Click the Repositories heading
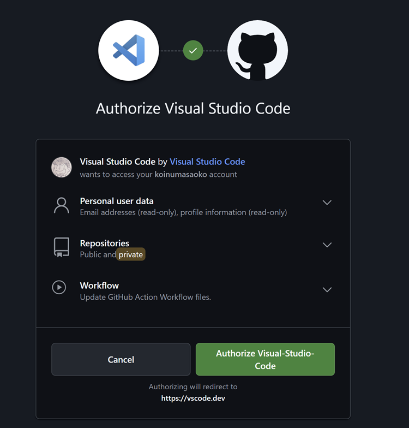Image resolution: width=409 pixels, height=428 pixels. point(105,243)
